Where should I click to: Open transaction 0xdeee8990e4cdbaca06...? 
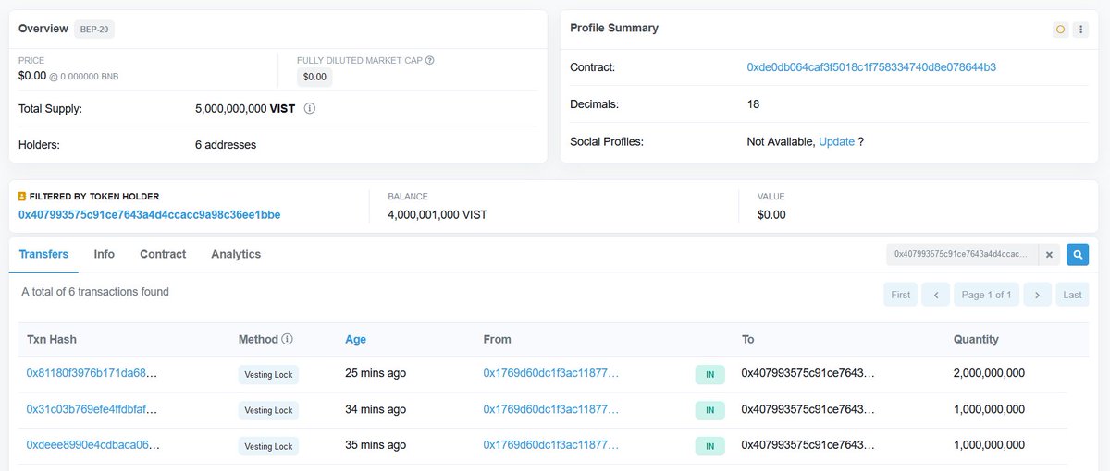[92, 445]
